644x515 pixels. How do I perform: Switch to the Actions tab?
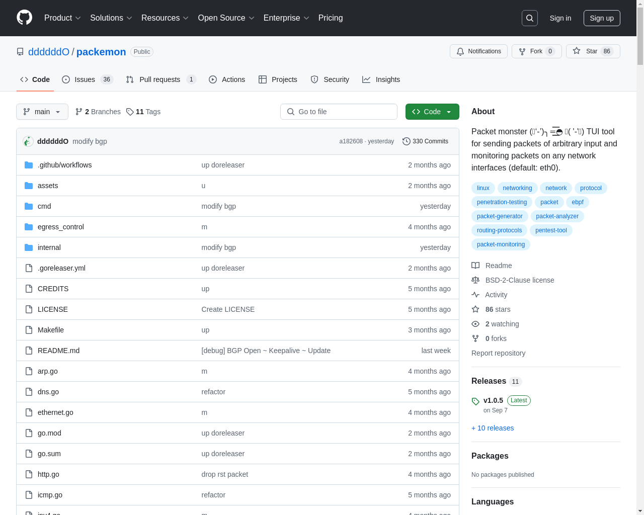(x=227, y=79)
